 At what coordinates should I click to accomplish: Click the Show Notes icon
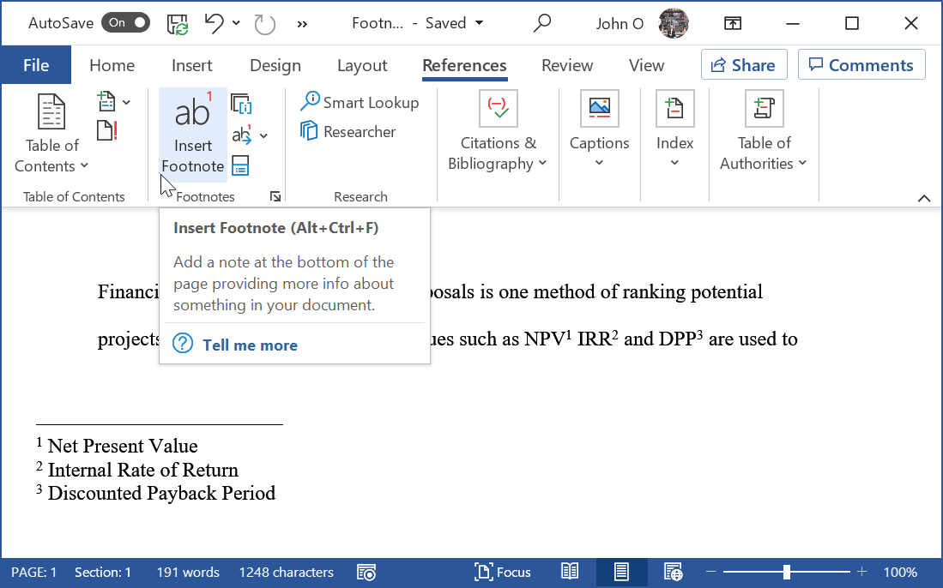click(x=241, y=166)
